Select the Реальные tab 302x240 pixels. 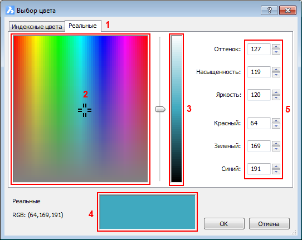tap(83, 26)
